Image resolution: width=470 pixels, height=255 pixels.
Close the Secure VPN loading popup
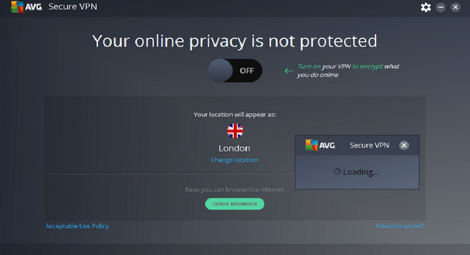coord(404,146)
